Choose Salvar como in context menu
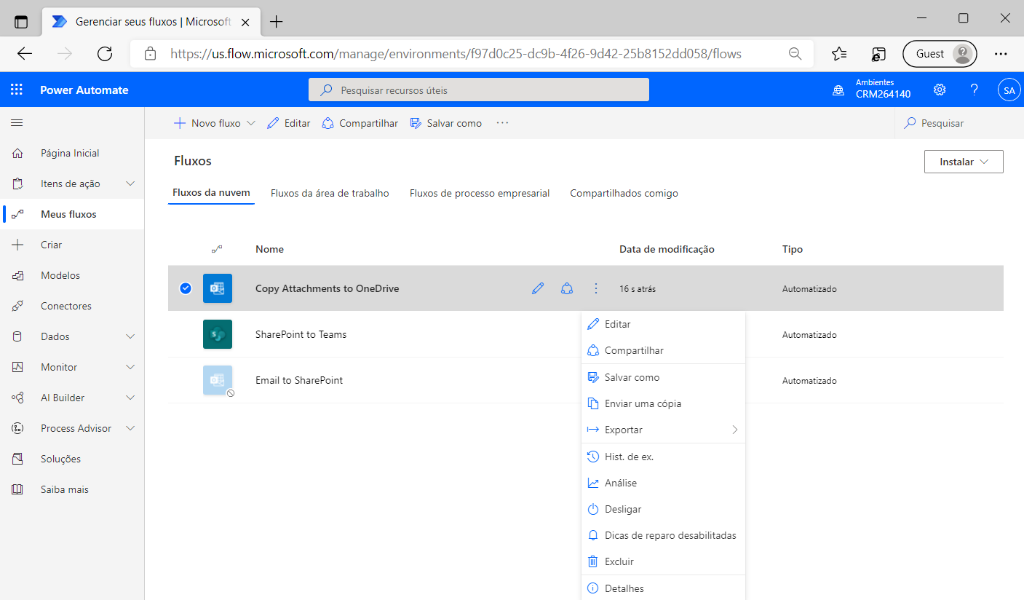 [664, 377]
